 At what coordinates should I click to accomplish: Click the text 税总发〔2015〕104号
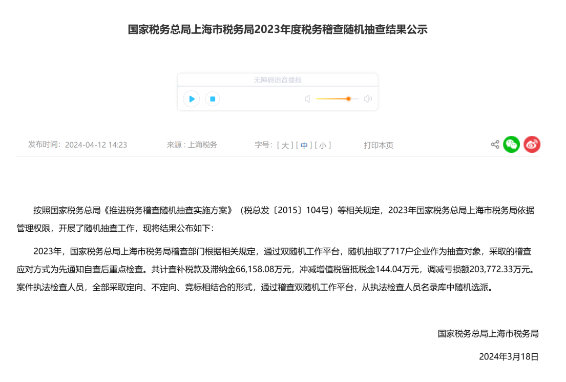tap(286, 210)
